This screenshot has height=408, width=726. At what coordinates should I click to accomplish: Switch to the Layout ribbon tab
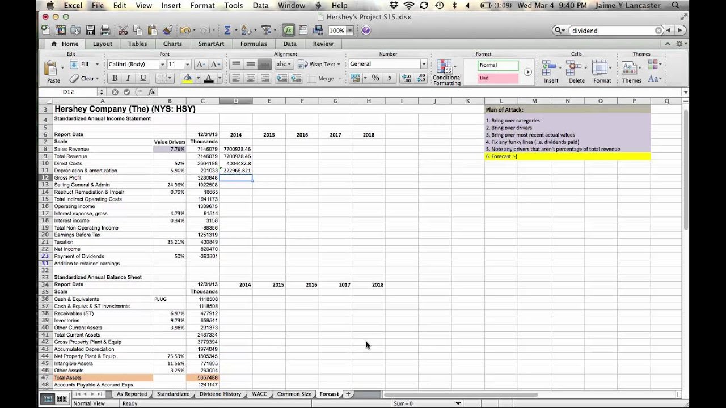point(103,44)
